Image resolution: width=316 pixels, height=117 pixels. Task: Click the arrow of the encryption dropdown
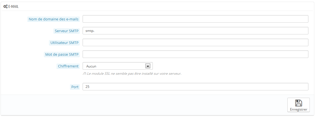point(148,66)
